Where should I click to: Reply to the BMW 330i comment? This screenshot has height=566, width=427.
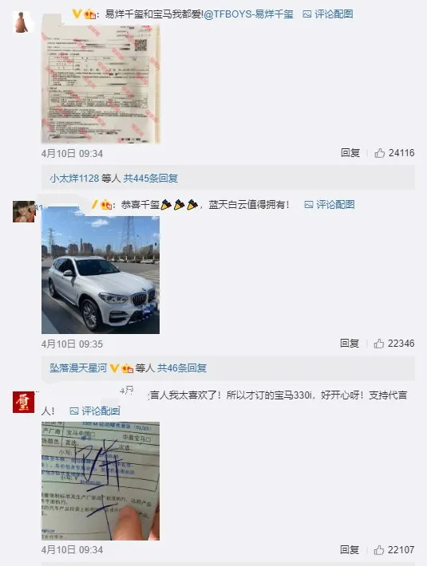pos(350,550)
